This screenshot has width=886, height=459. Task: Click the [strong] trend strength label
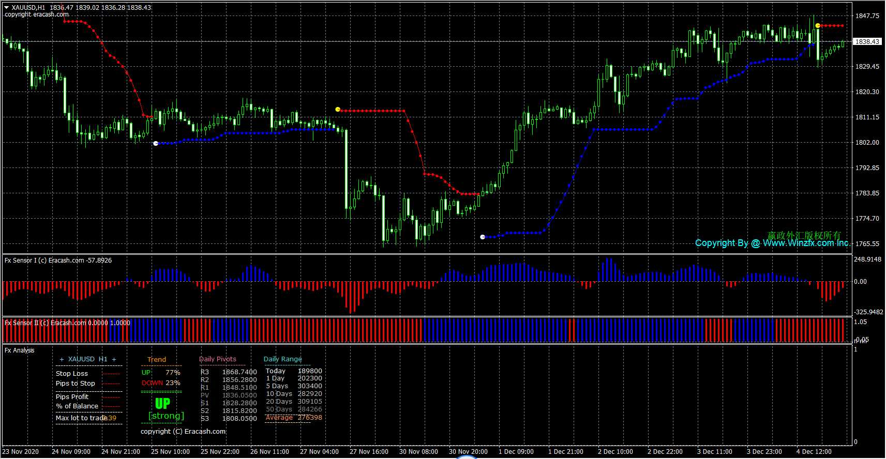(166, 416)
